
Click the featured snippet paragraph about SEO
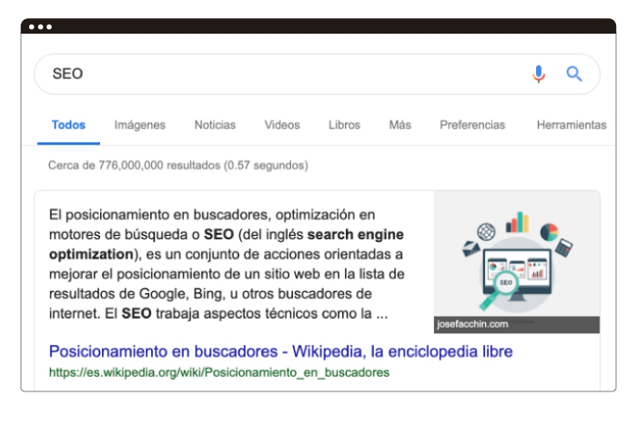(x=227, y=264)
